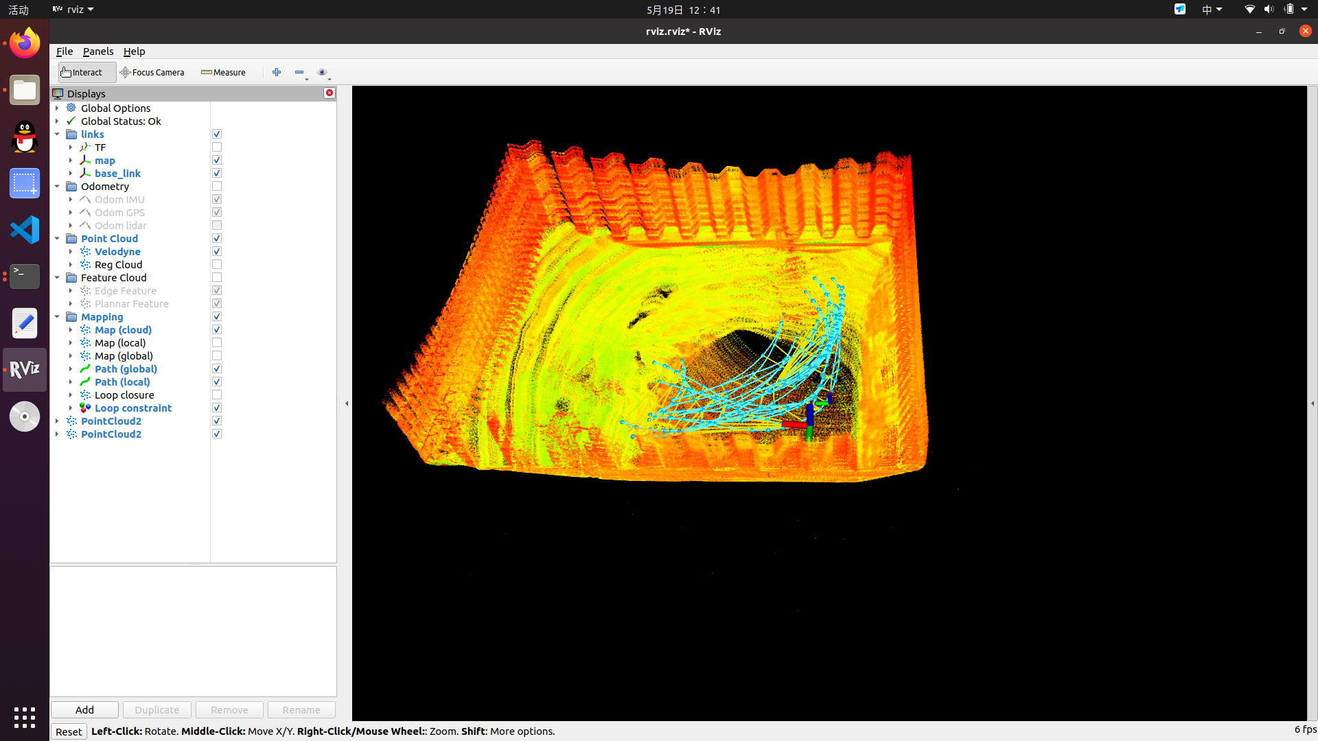Uncheck the Velodyne point cloud
Screen dimensions: 1318x741
[217, 252]
